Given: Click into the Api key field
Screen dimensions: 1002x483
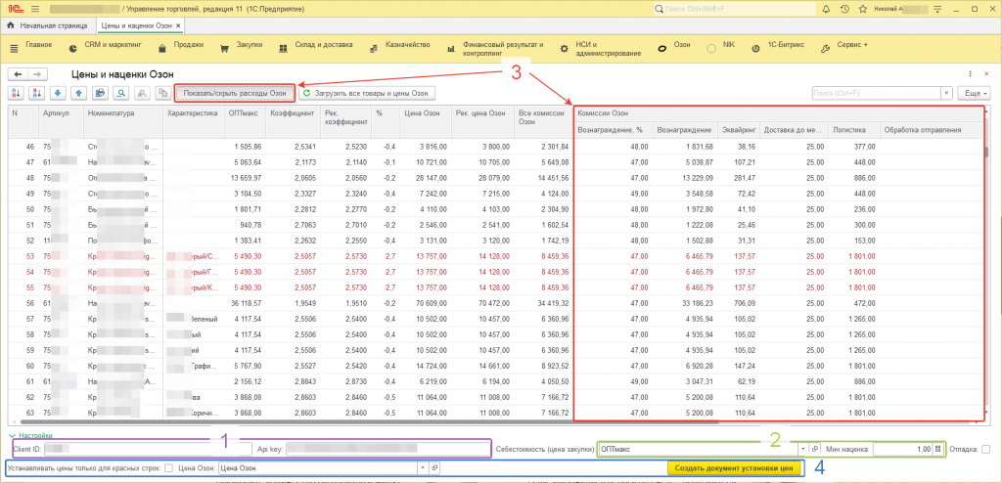Looking at the screenshot, I should tap(387, 449).
